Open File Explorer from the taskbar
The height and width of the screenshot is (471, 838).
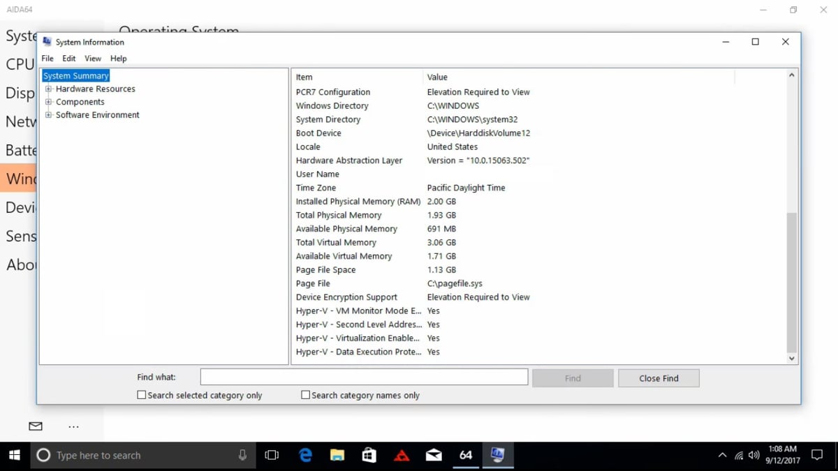pyautogui.click(x=337, y=455)
